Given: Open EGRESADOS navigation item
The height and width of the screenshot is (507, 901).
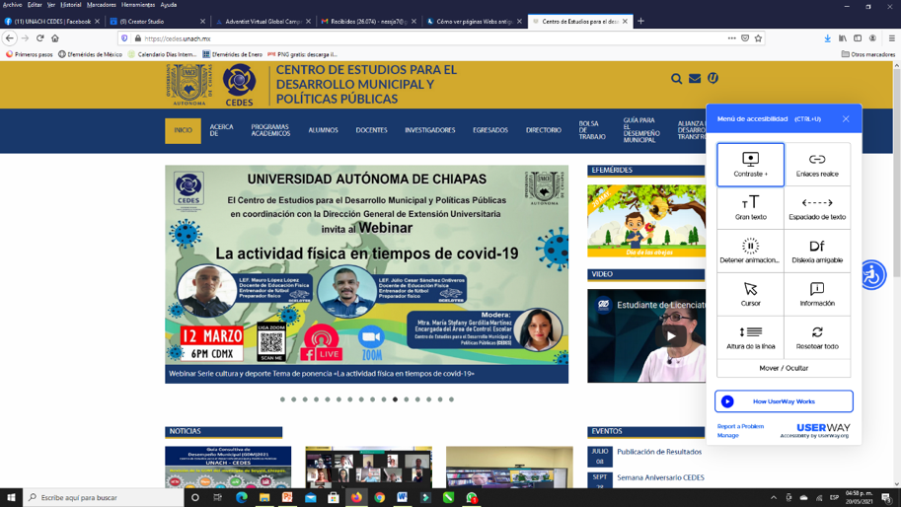Looking at the screenshot, I should pos(490,130).
